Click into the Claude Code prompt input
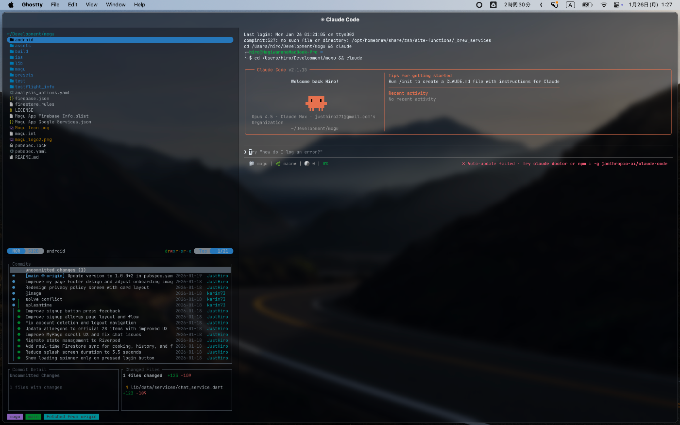Image resolution: width=680 pixels, height=425 pixels. coord(458,152)
